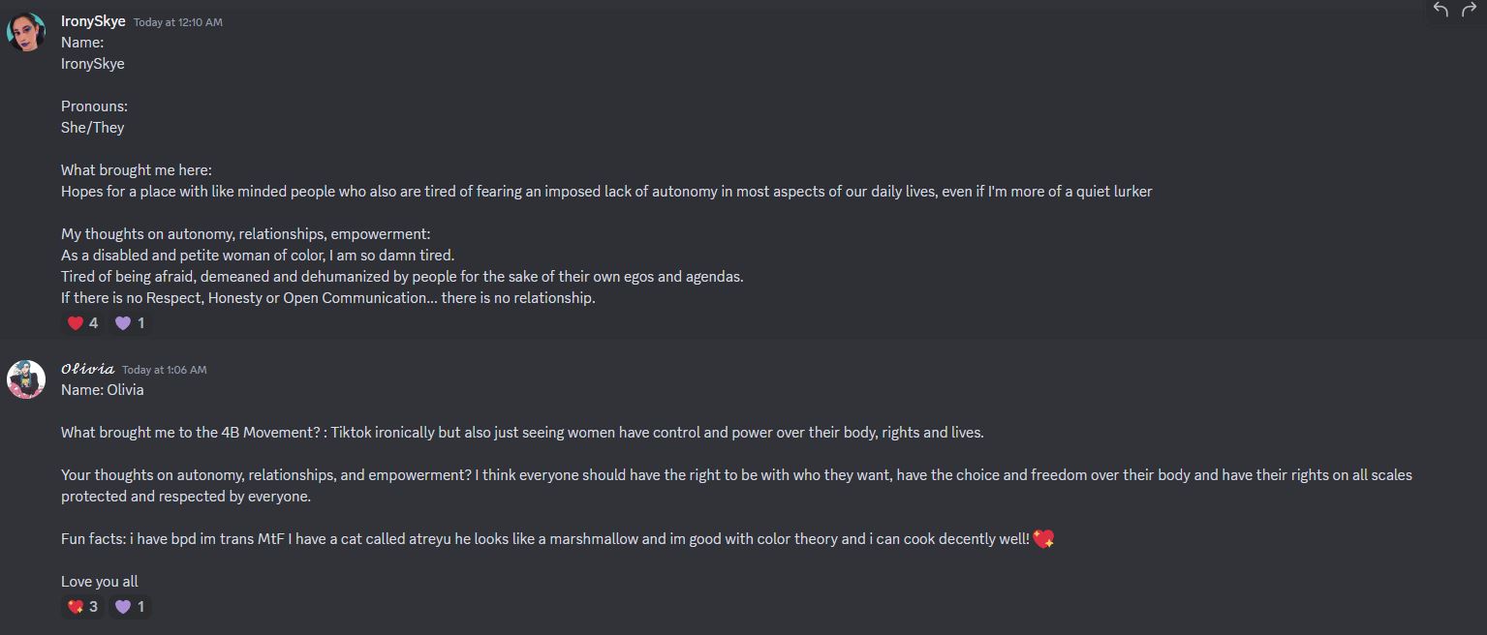Image resolution: width=1487 pixels, height=635 pixels.
Task: Click the line starting 'Hopes for a place'
Action: click(x=606, y=192)
